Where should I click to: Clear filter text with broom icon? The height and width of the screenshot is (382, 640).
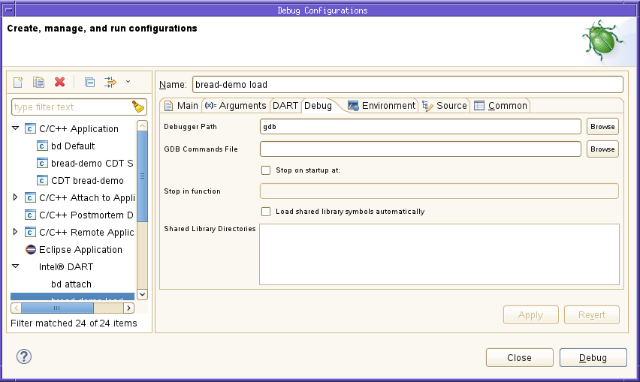pos(138,107)
